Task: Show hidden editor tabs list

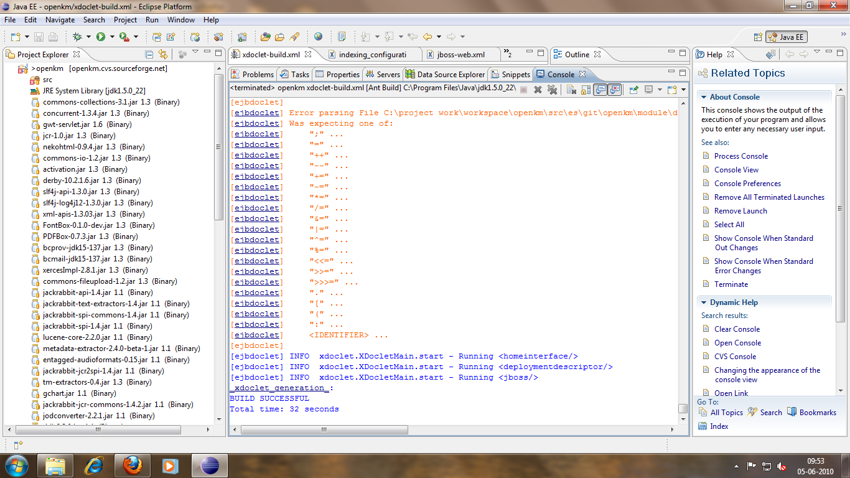Action: 508,54
